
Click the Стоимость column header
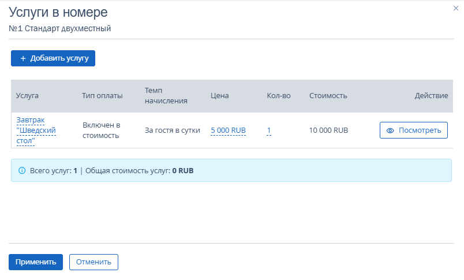coord(328,96)
